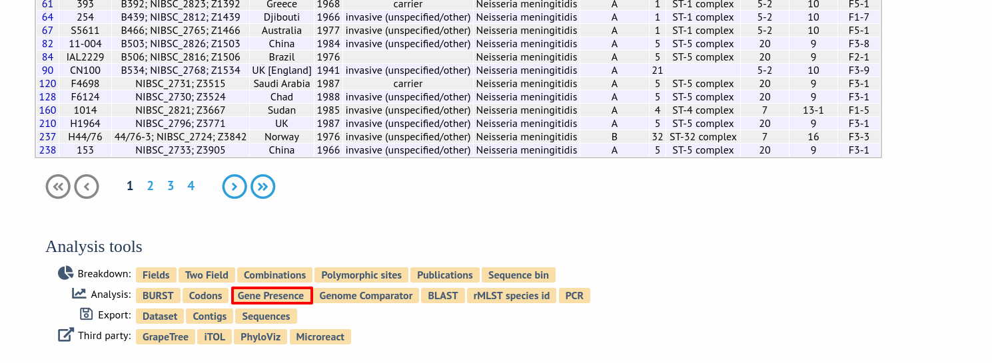Select the ST-4 complex cell

[x=704, y=110]
